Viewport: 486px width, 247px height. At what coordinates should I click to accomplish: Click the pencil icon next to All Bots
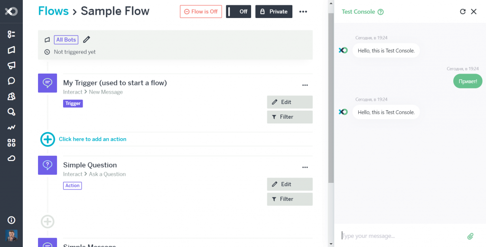pyautogui.click(x=86, y=40)
